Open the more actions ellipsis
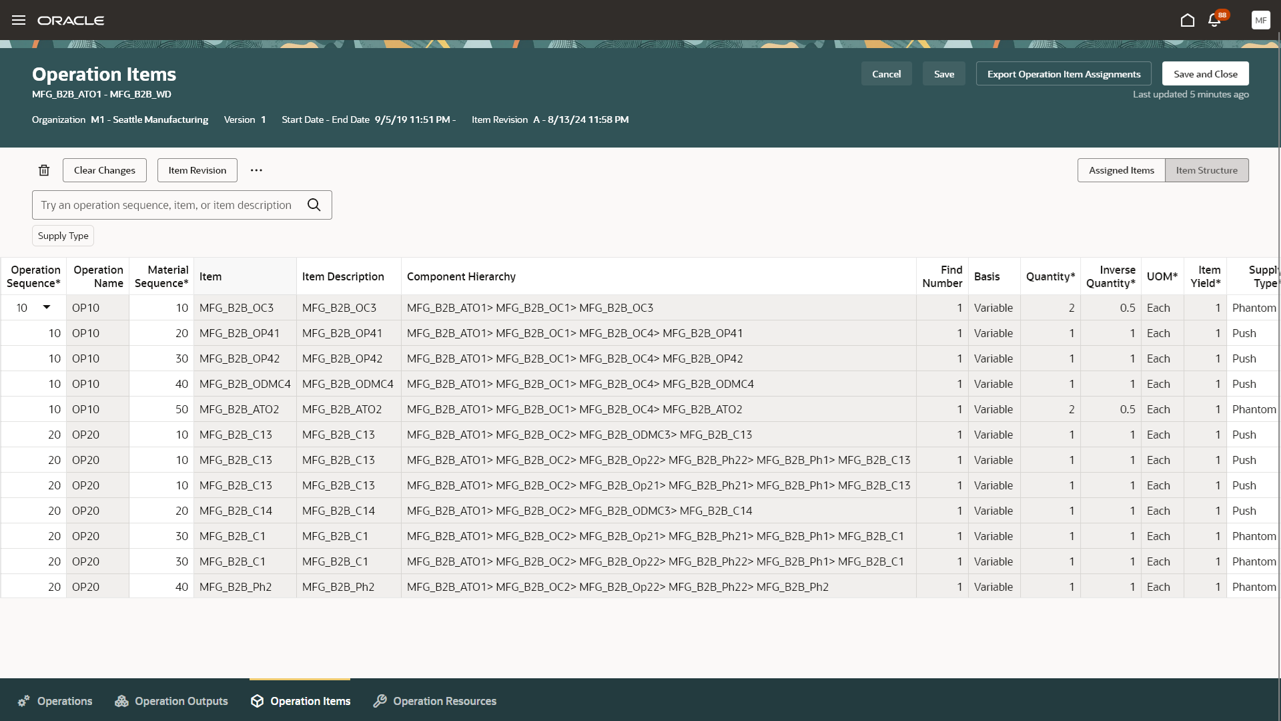 [x=256, y=170]
